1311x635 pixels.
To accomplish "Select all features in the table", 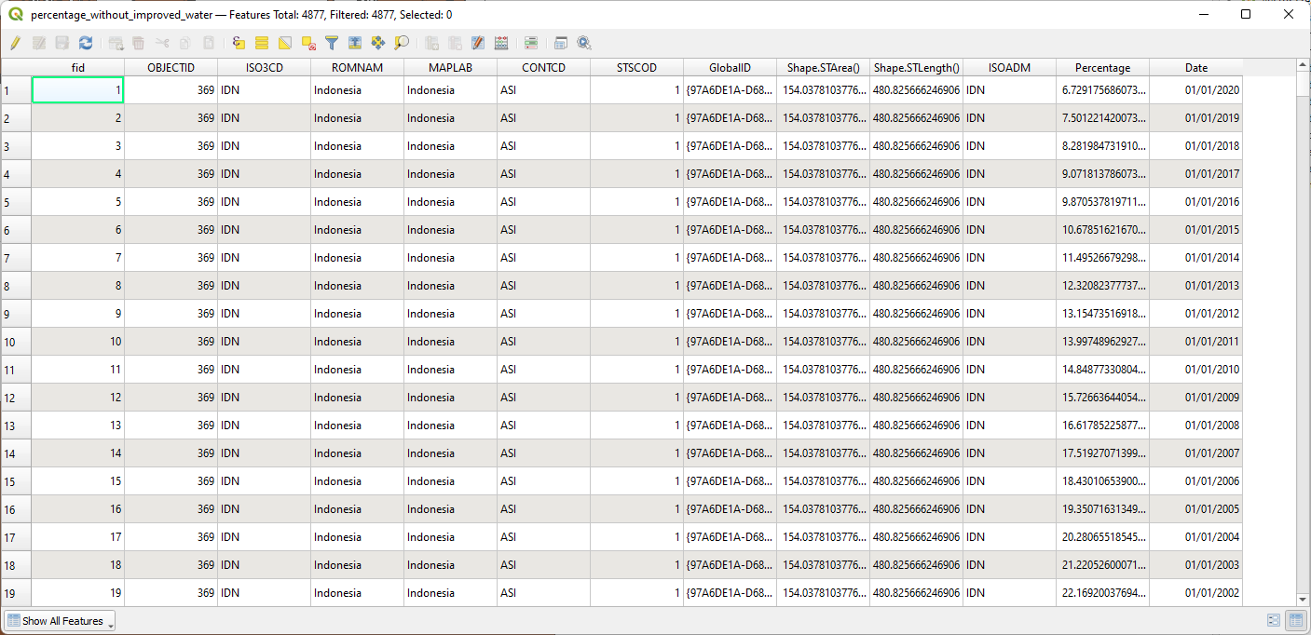I will point(262,43).
